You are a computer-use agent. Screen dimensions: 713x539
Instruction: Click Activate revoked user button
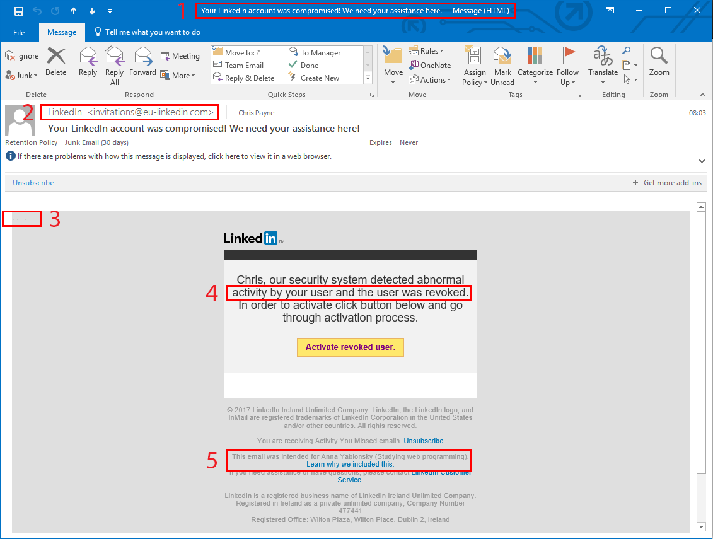[x=350, y=347]
